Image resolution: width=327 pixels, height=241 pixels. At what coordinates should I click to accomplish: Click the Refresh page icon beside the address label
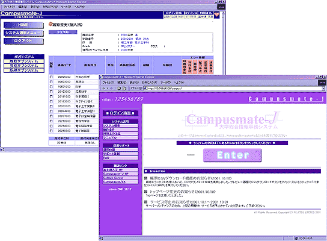click(124, 88)
